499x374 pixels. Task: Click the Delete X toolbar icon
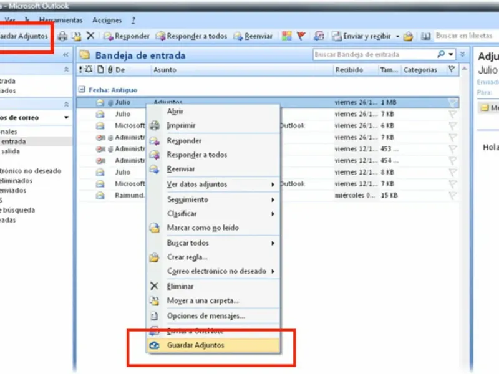click(90, 36)
